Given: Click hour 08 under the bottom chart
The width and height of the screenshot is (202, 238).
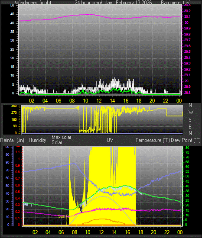Looking at the screenshot, I should click(x=75, y=232).
